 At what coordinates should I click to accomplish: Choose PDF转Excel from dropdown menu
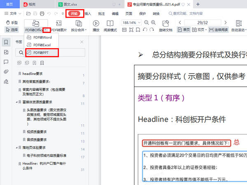41,45
